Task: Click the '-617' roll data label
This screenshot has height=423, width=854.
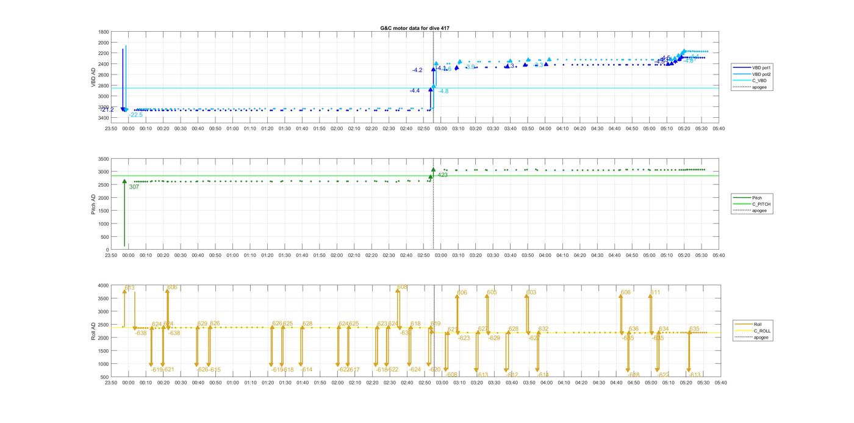Action: pyautogui.click(x=353, y=370)
